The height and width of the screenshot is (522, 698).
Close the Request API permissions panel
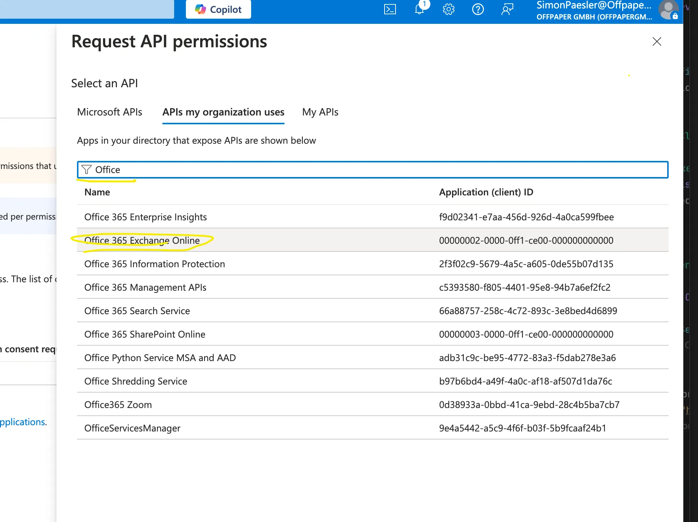coord(657,41)
